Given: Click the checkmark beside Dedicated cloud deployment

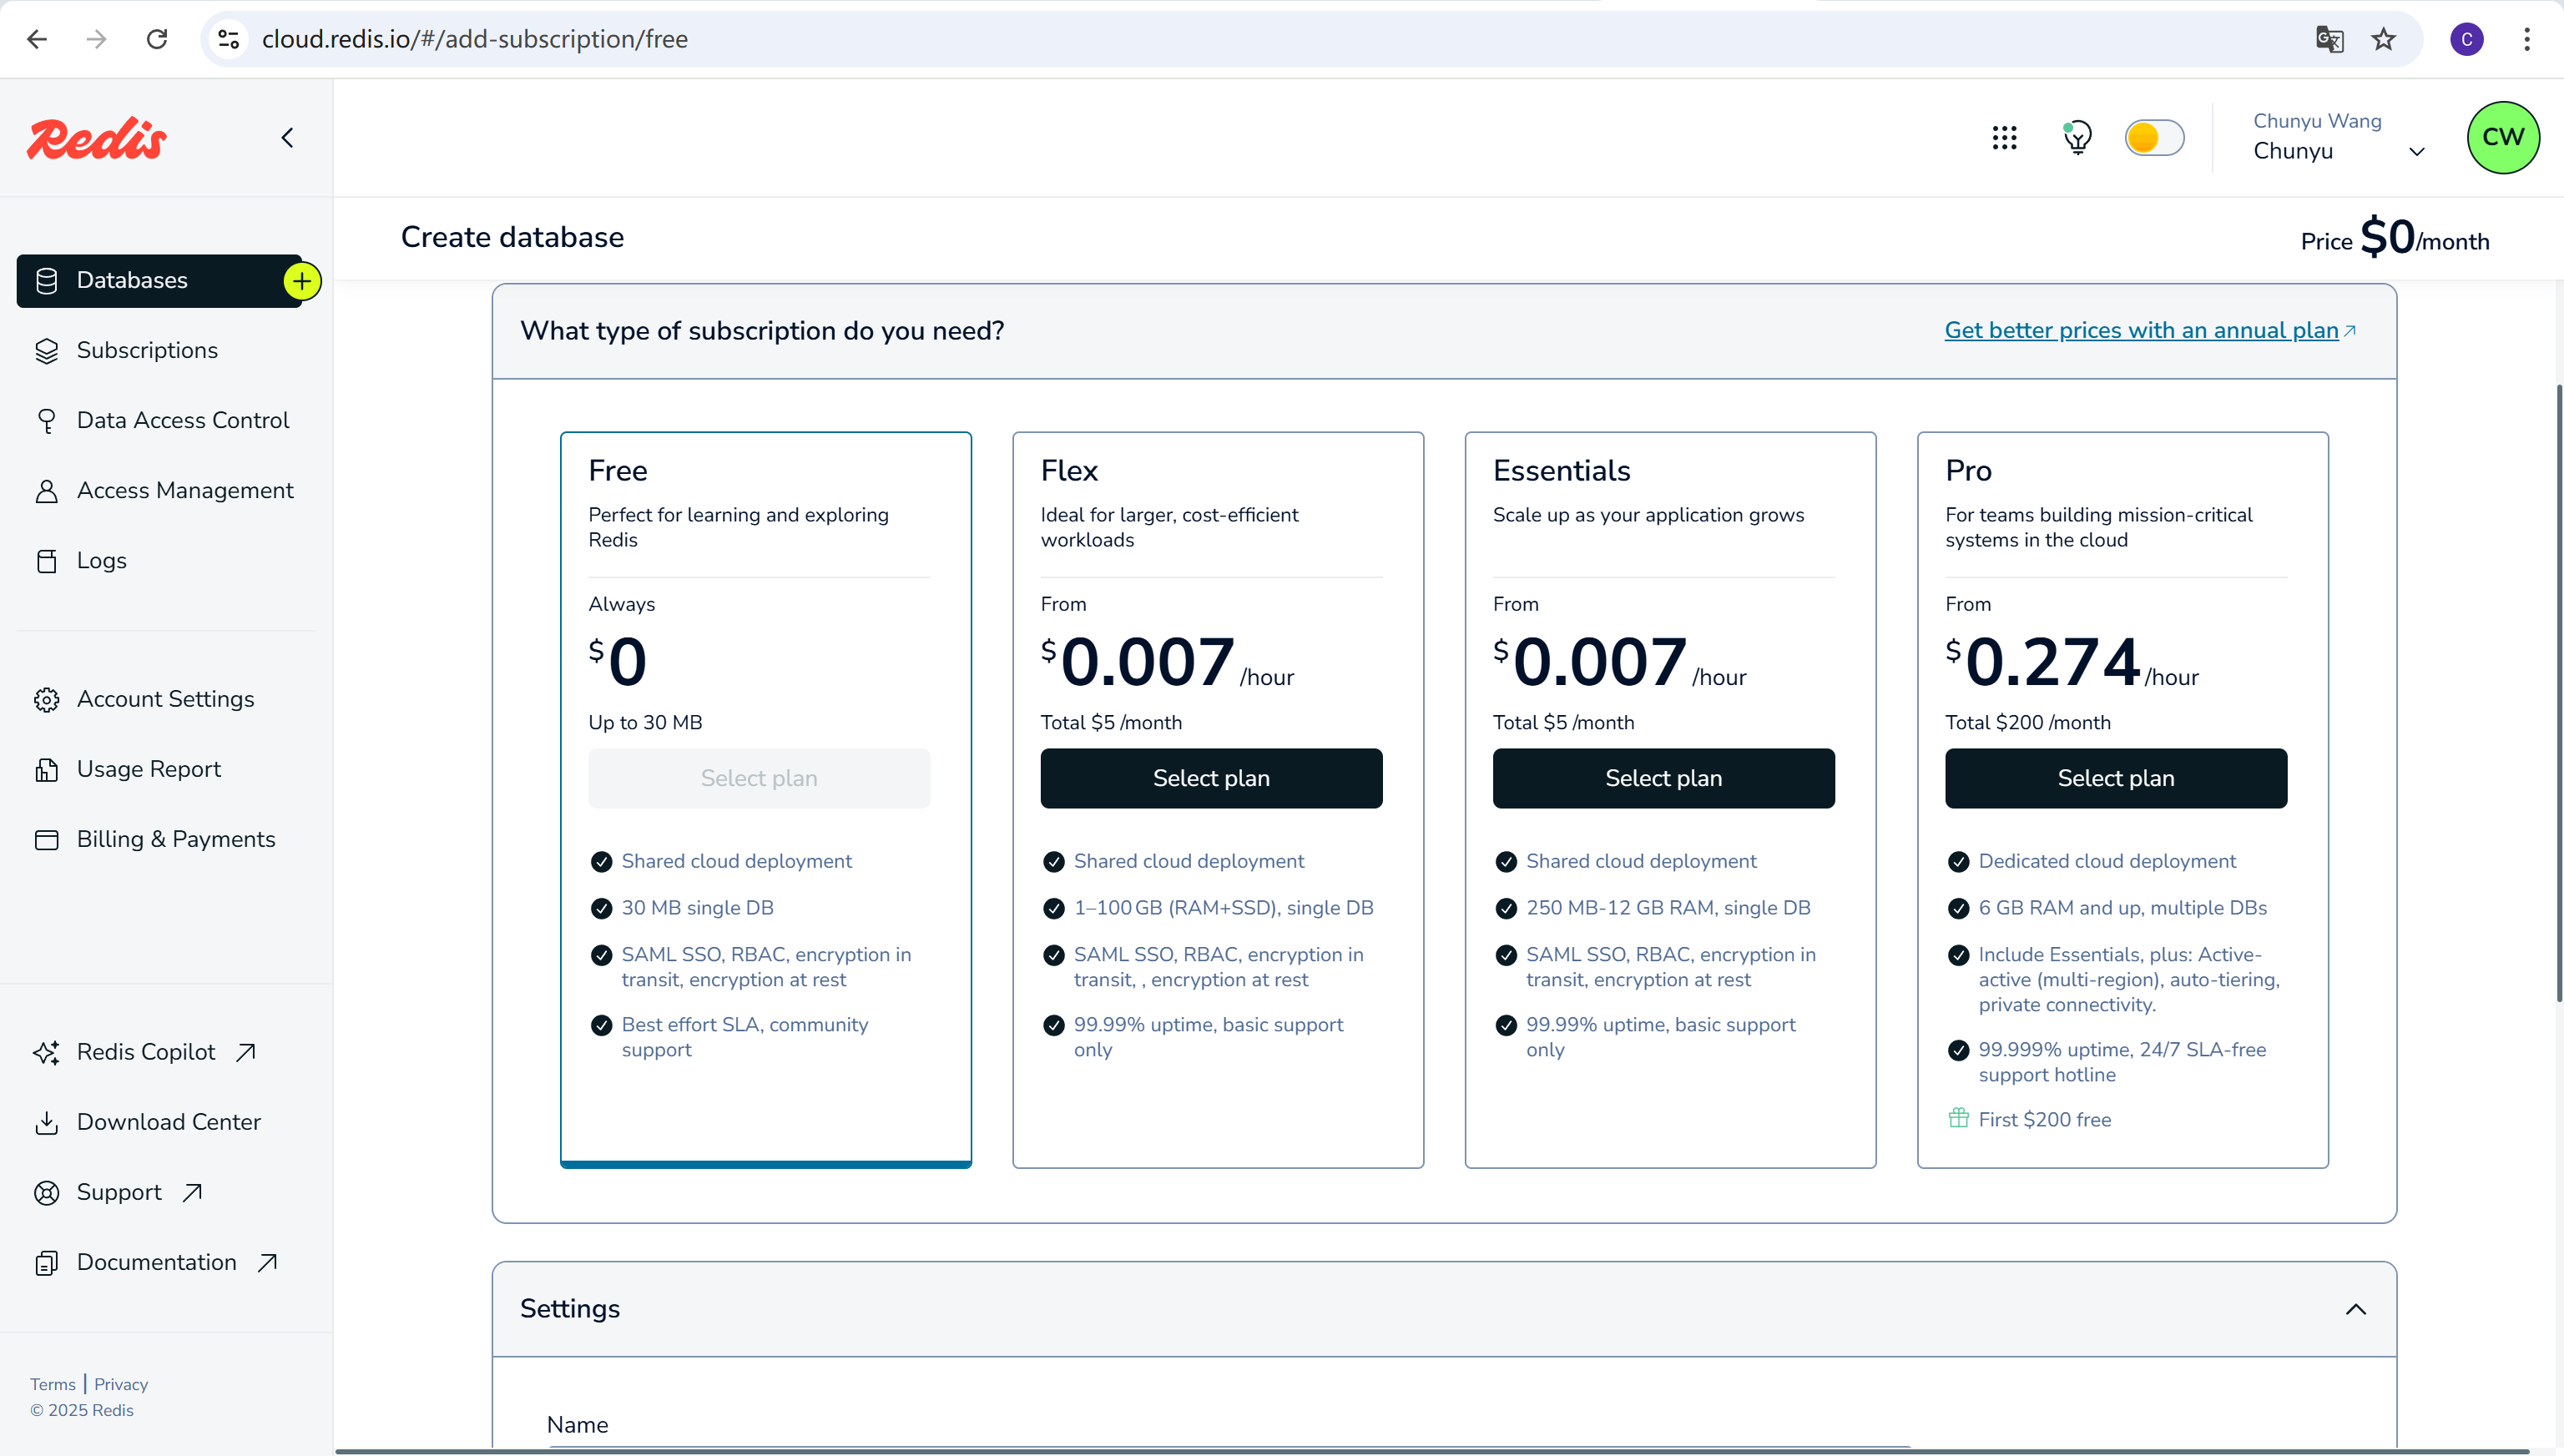Looking at the screenshot, I should tap(1958, 862).
